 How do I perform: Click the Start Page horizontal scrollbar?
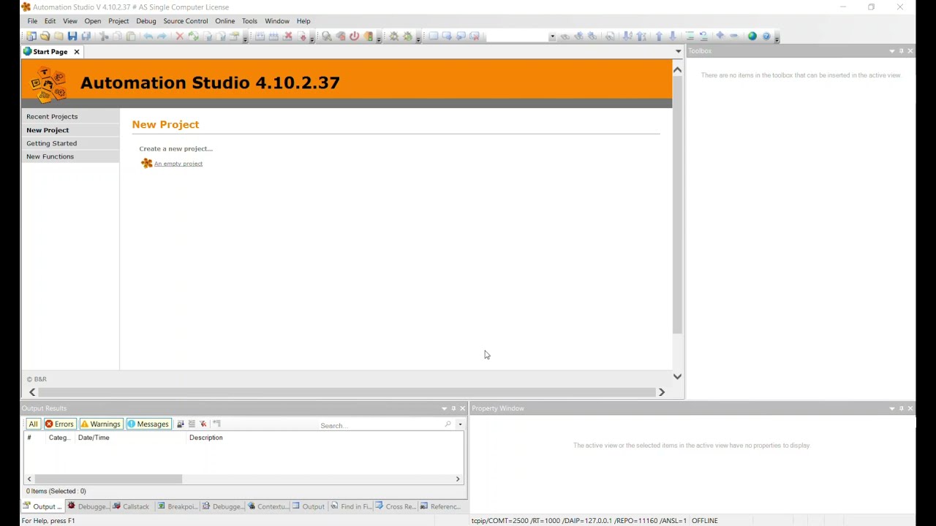347,392
